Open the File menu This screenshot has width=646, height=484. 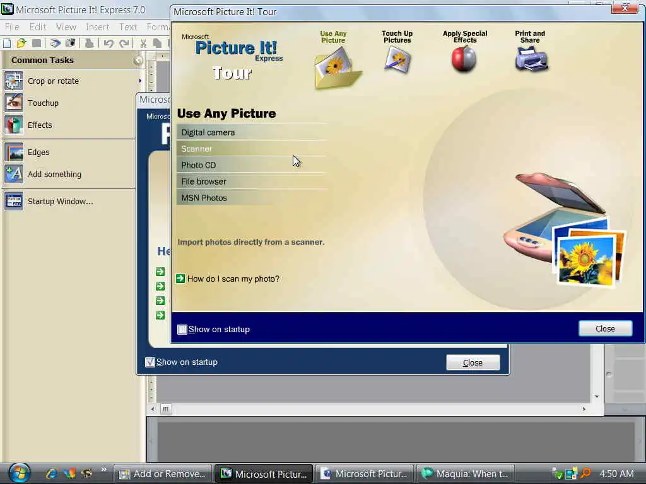12,26
